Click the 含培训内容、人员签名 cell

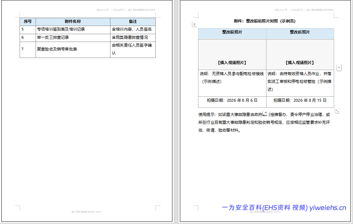point(133,30)
